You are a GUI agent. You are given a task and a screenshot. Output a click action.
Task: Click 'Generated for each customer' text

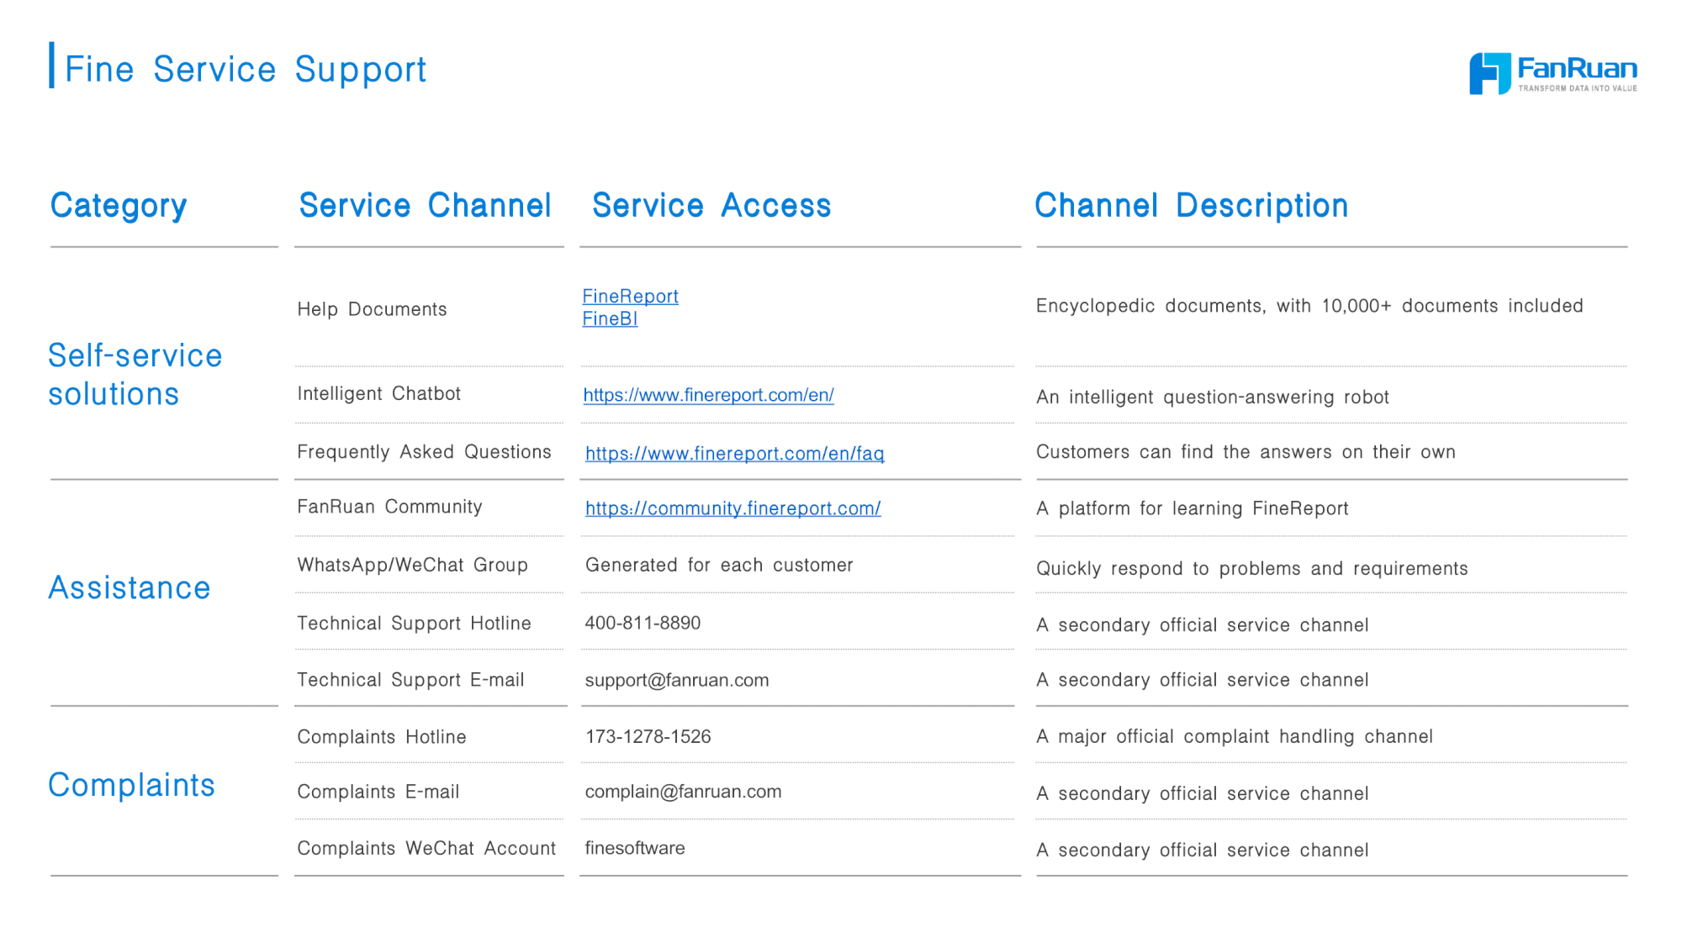pos(719,565)
